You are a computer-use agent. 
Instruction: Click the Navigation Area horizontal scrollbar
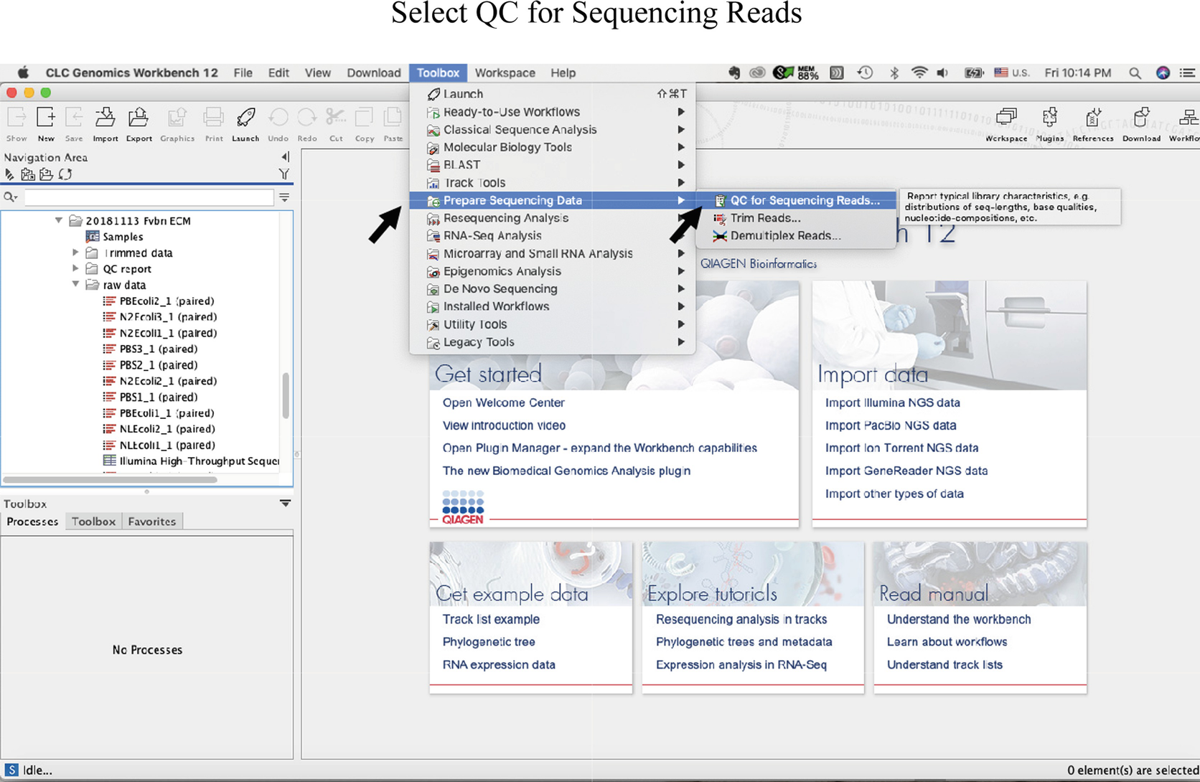coord(111,479)
